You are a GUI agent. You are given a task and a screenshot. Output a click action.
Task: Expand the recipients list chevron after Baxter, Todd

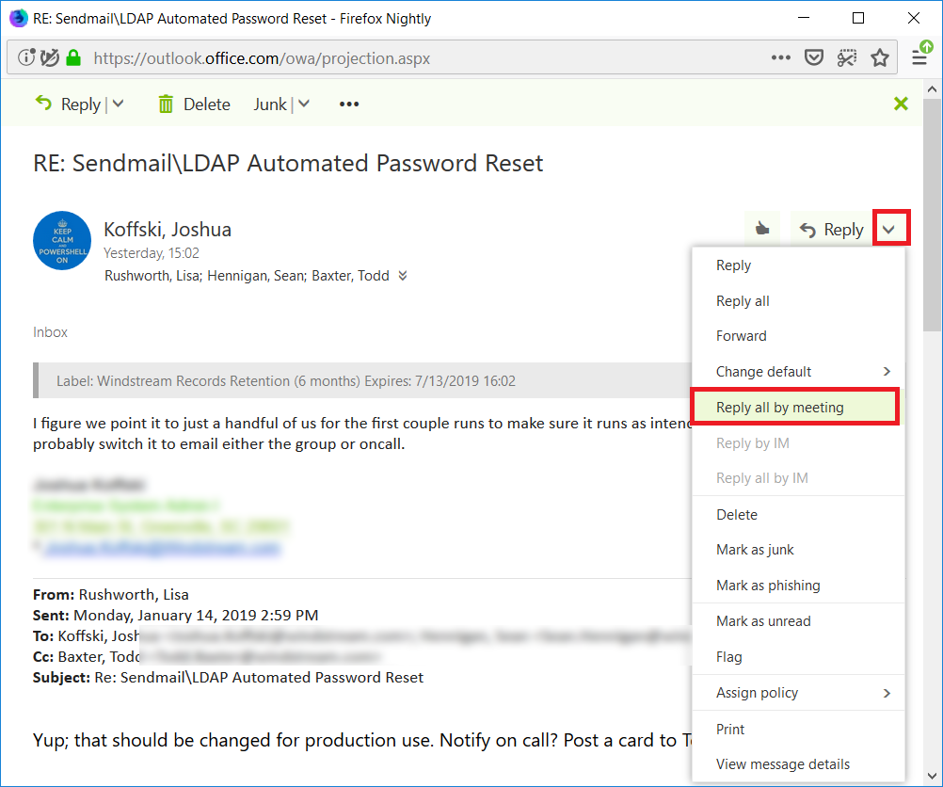[x=403, y=275]
